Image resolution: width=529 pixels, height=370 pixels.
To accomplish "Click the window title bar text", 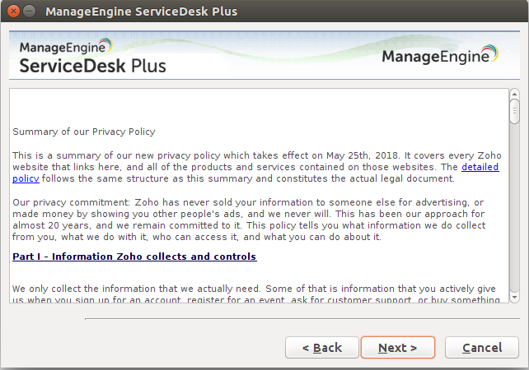I will click(141, 12).
